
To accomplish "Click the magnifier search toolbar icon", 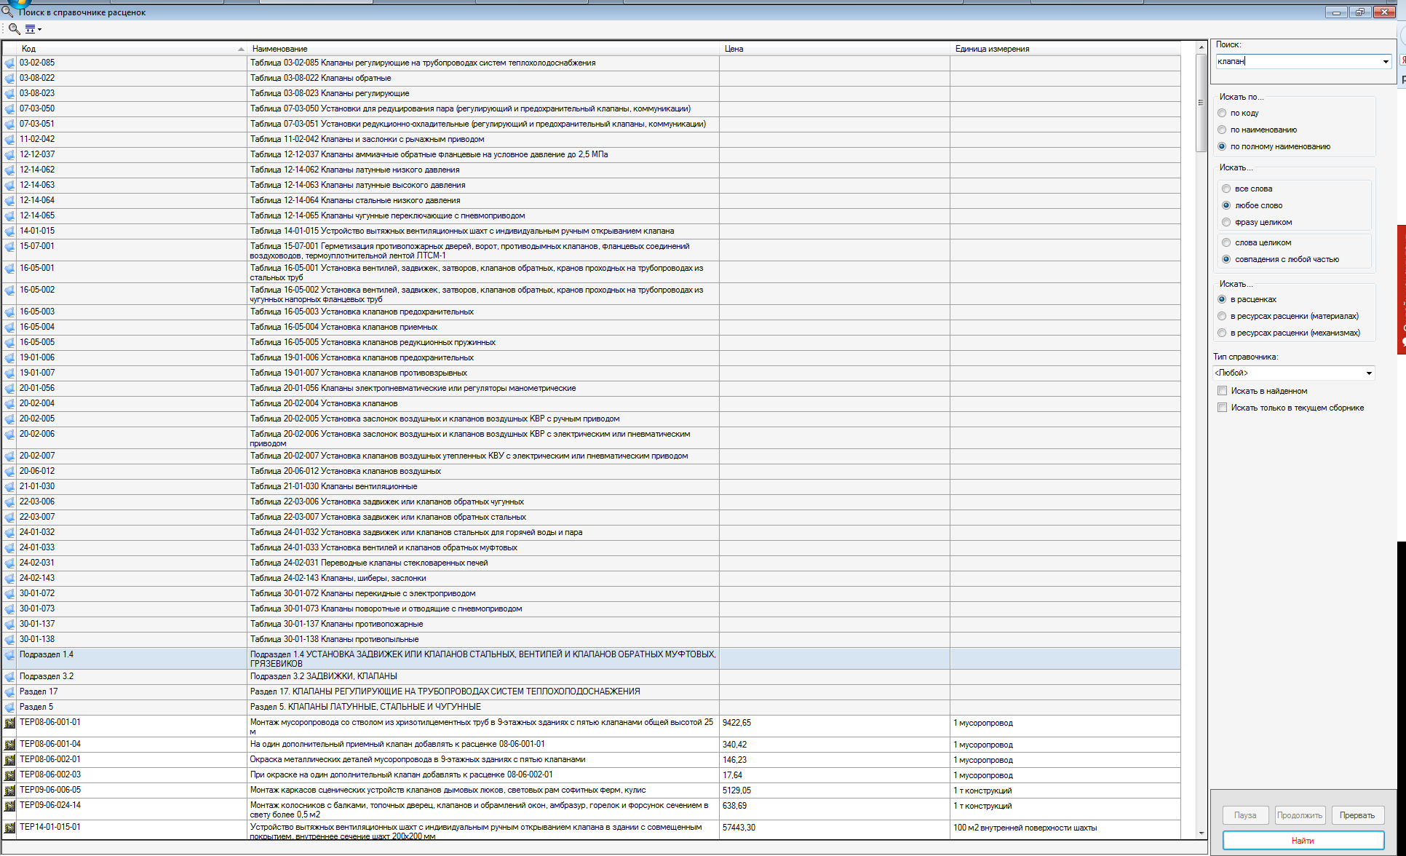I will pos(14,29).
